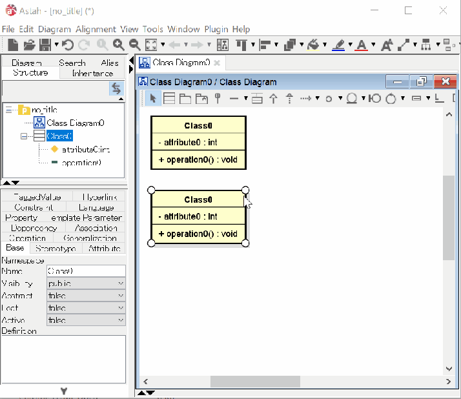Click the Open folder icon
461x399 pixels.
[29, 45]
